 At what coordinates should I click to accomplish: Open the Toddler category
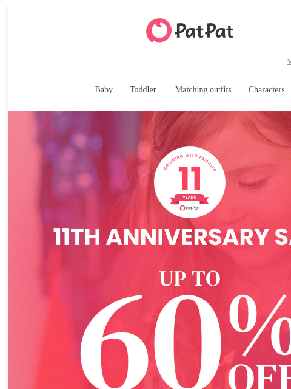coord(143,89)
